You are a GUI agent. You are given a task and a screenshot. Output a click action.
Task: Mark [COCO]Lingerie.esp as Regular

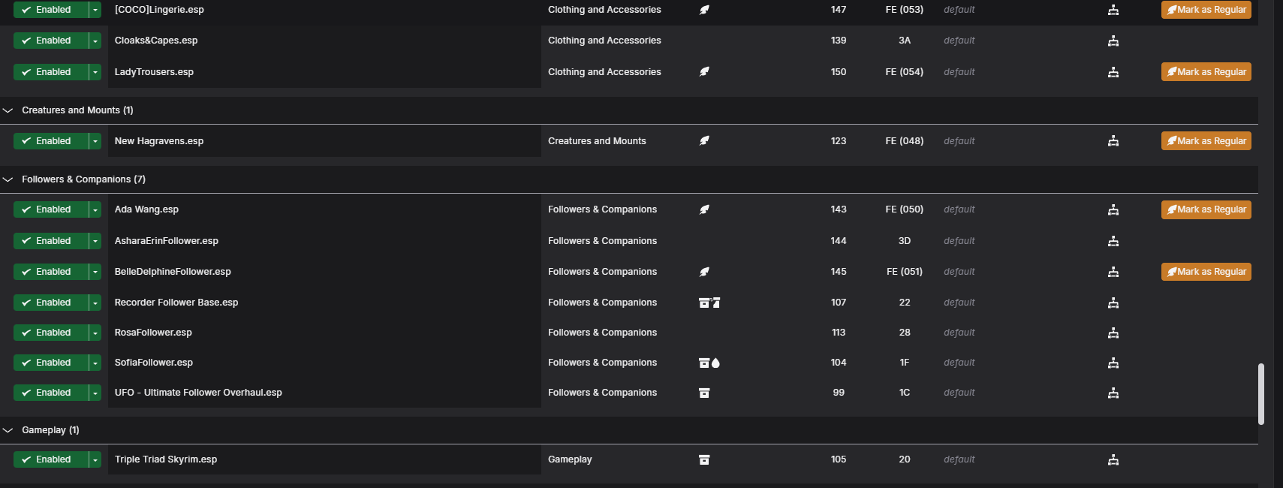1206,10
